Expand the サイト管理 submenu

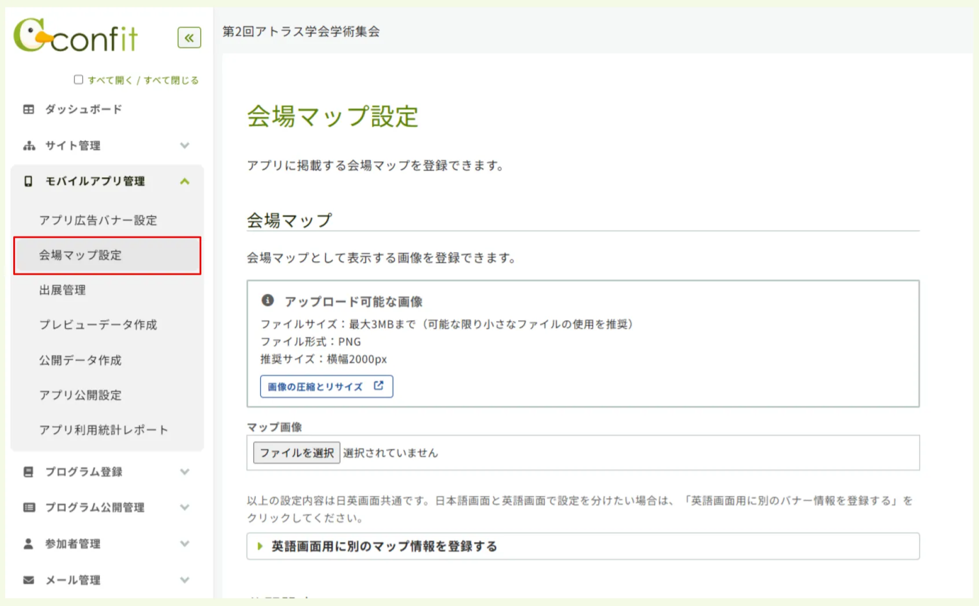[185, 145]
